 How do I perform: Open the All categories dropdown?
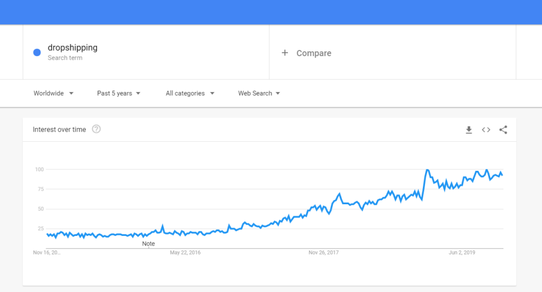189,93
